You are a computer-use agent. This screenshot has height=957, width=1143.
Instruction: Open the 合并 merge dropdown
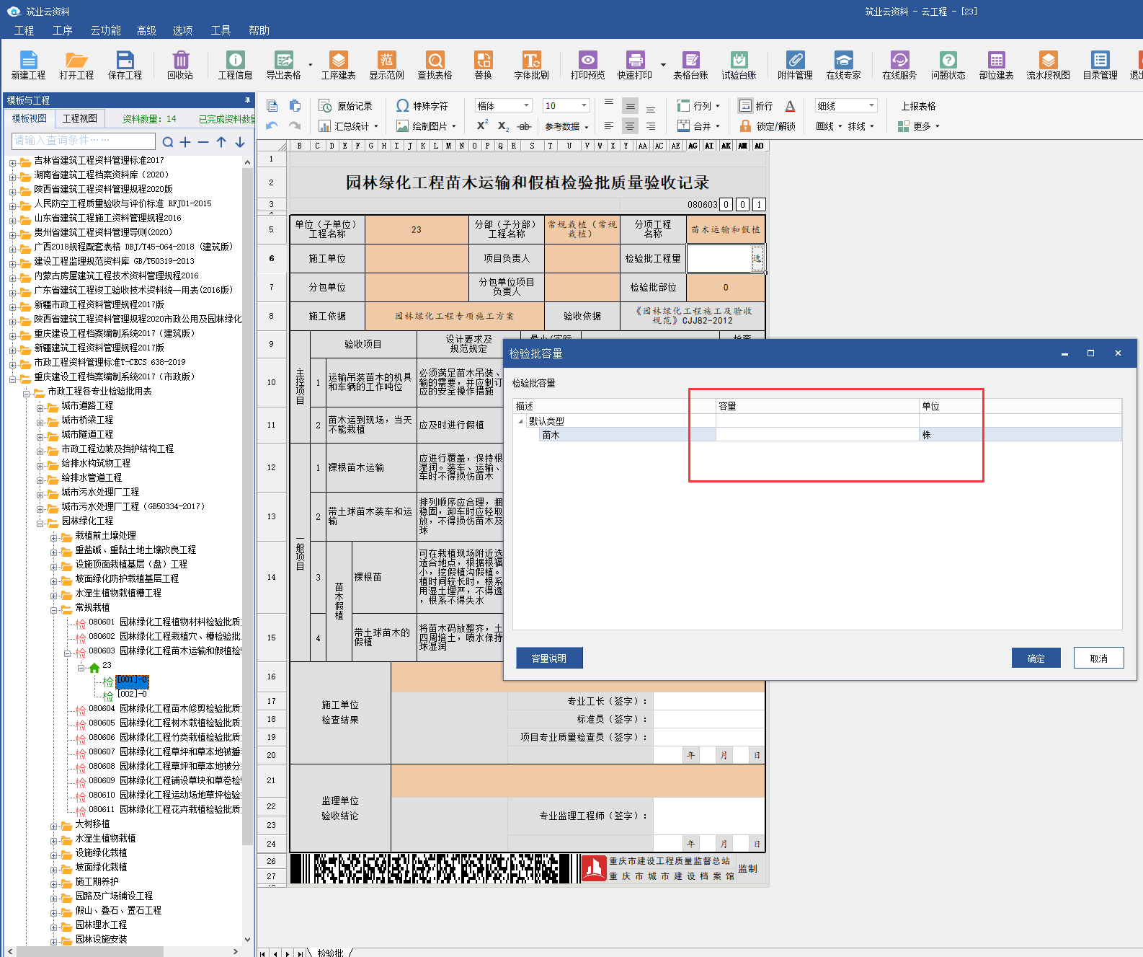(x=698, y=126)
